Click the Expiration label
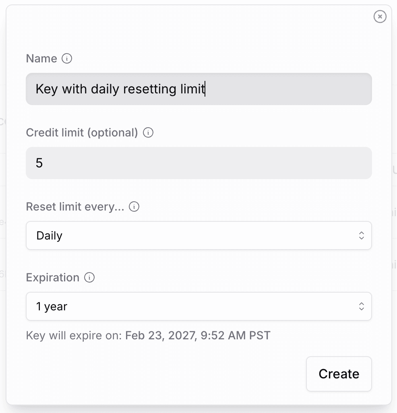The width and height of the screenshot is (397, 413). point(53,277)
